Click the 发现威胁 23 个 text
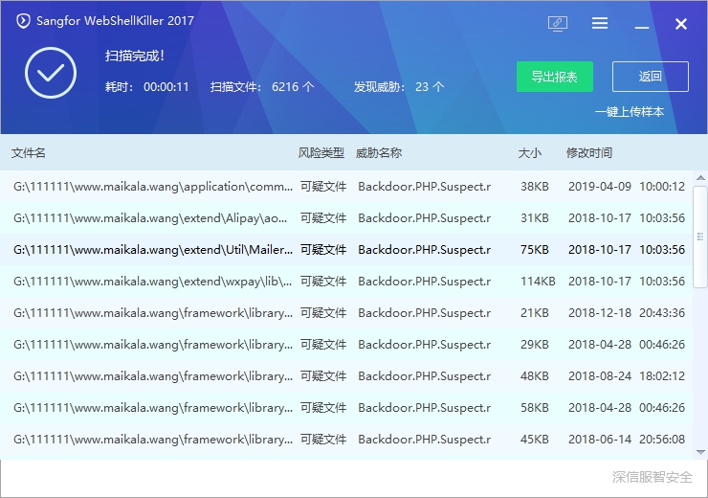Image resolution: width=708 pixels, height=498 pixels. tap(399, 87)
